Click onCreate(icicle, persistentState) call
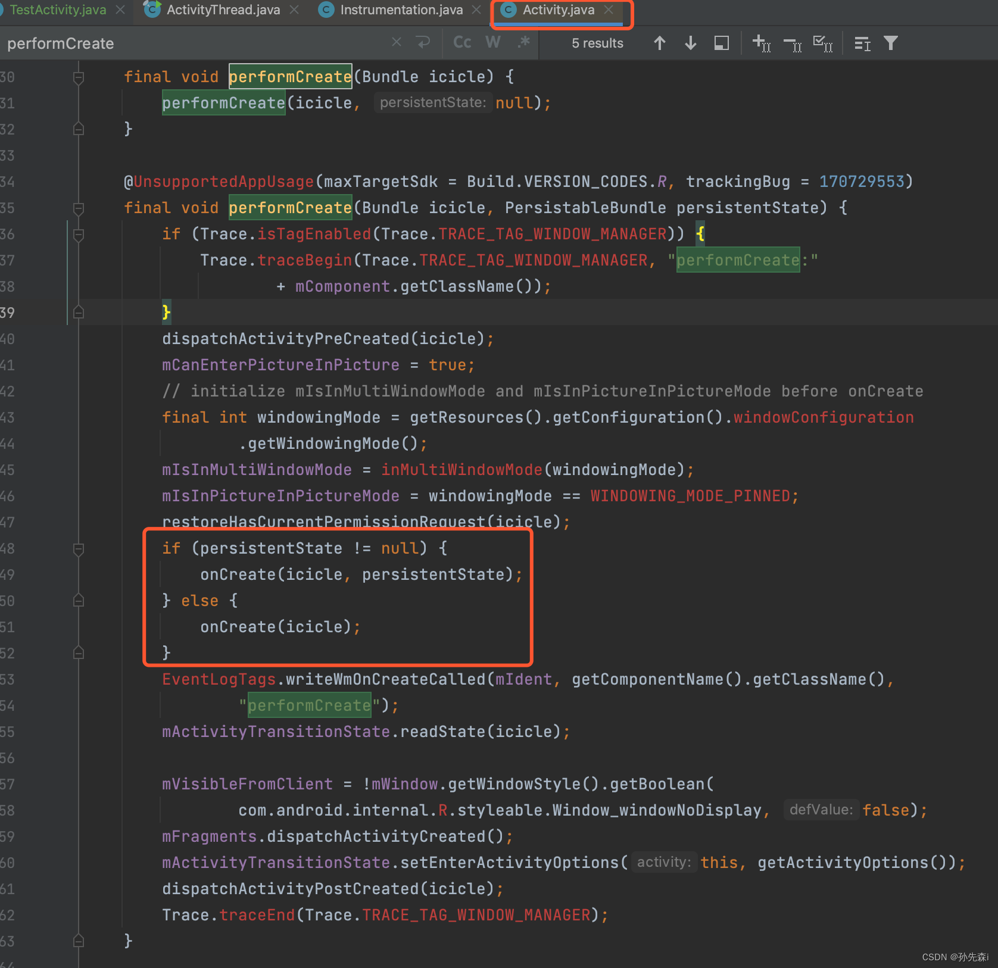 click(x=361, y=574)
